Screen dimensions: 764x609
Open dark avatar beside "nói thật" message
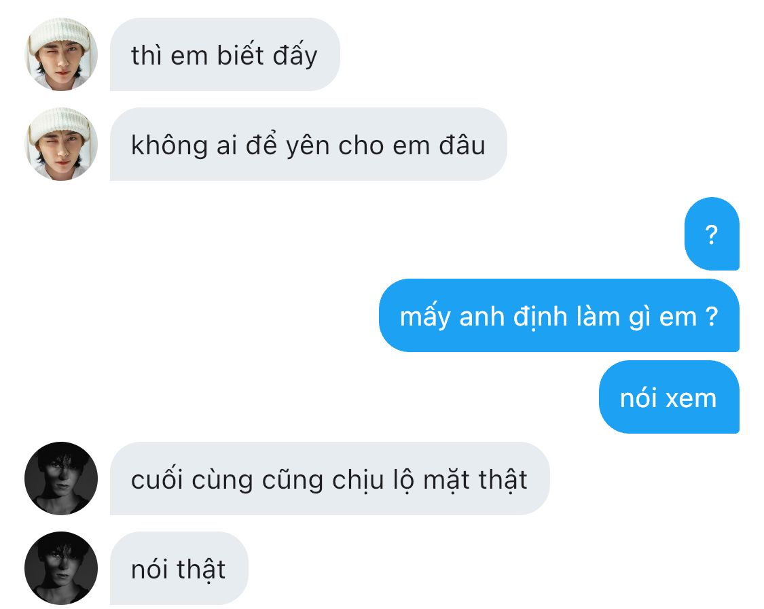(x=61, y=568)
